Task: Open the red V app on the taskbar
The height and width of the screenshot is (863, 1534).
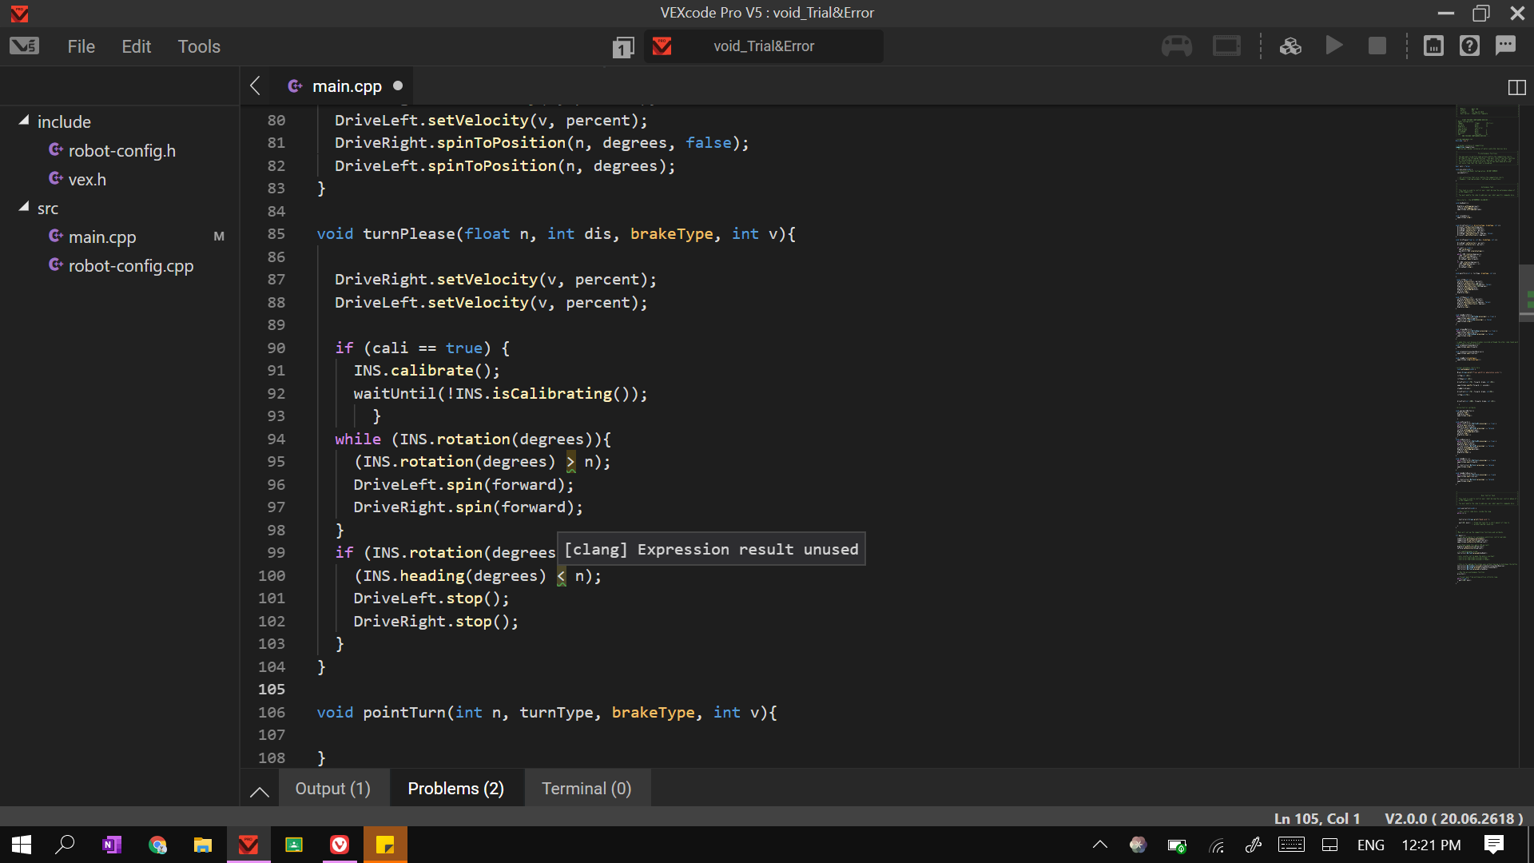Action: point(340,845)
